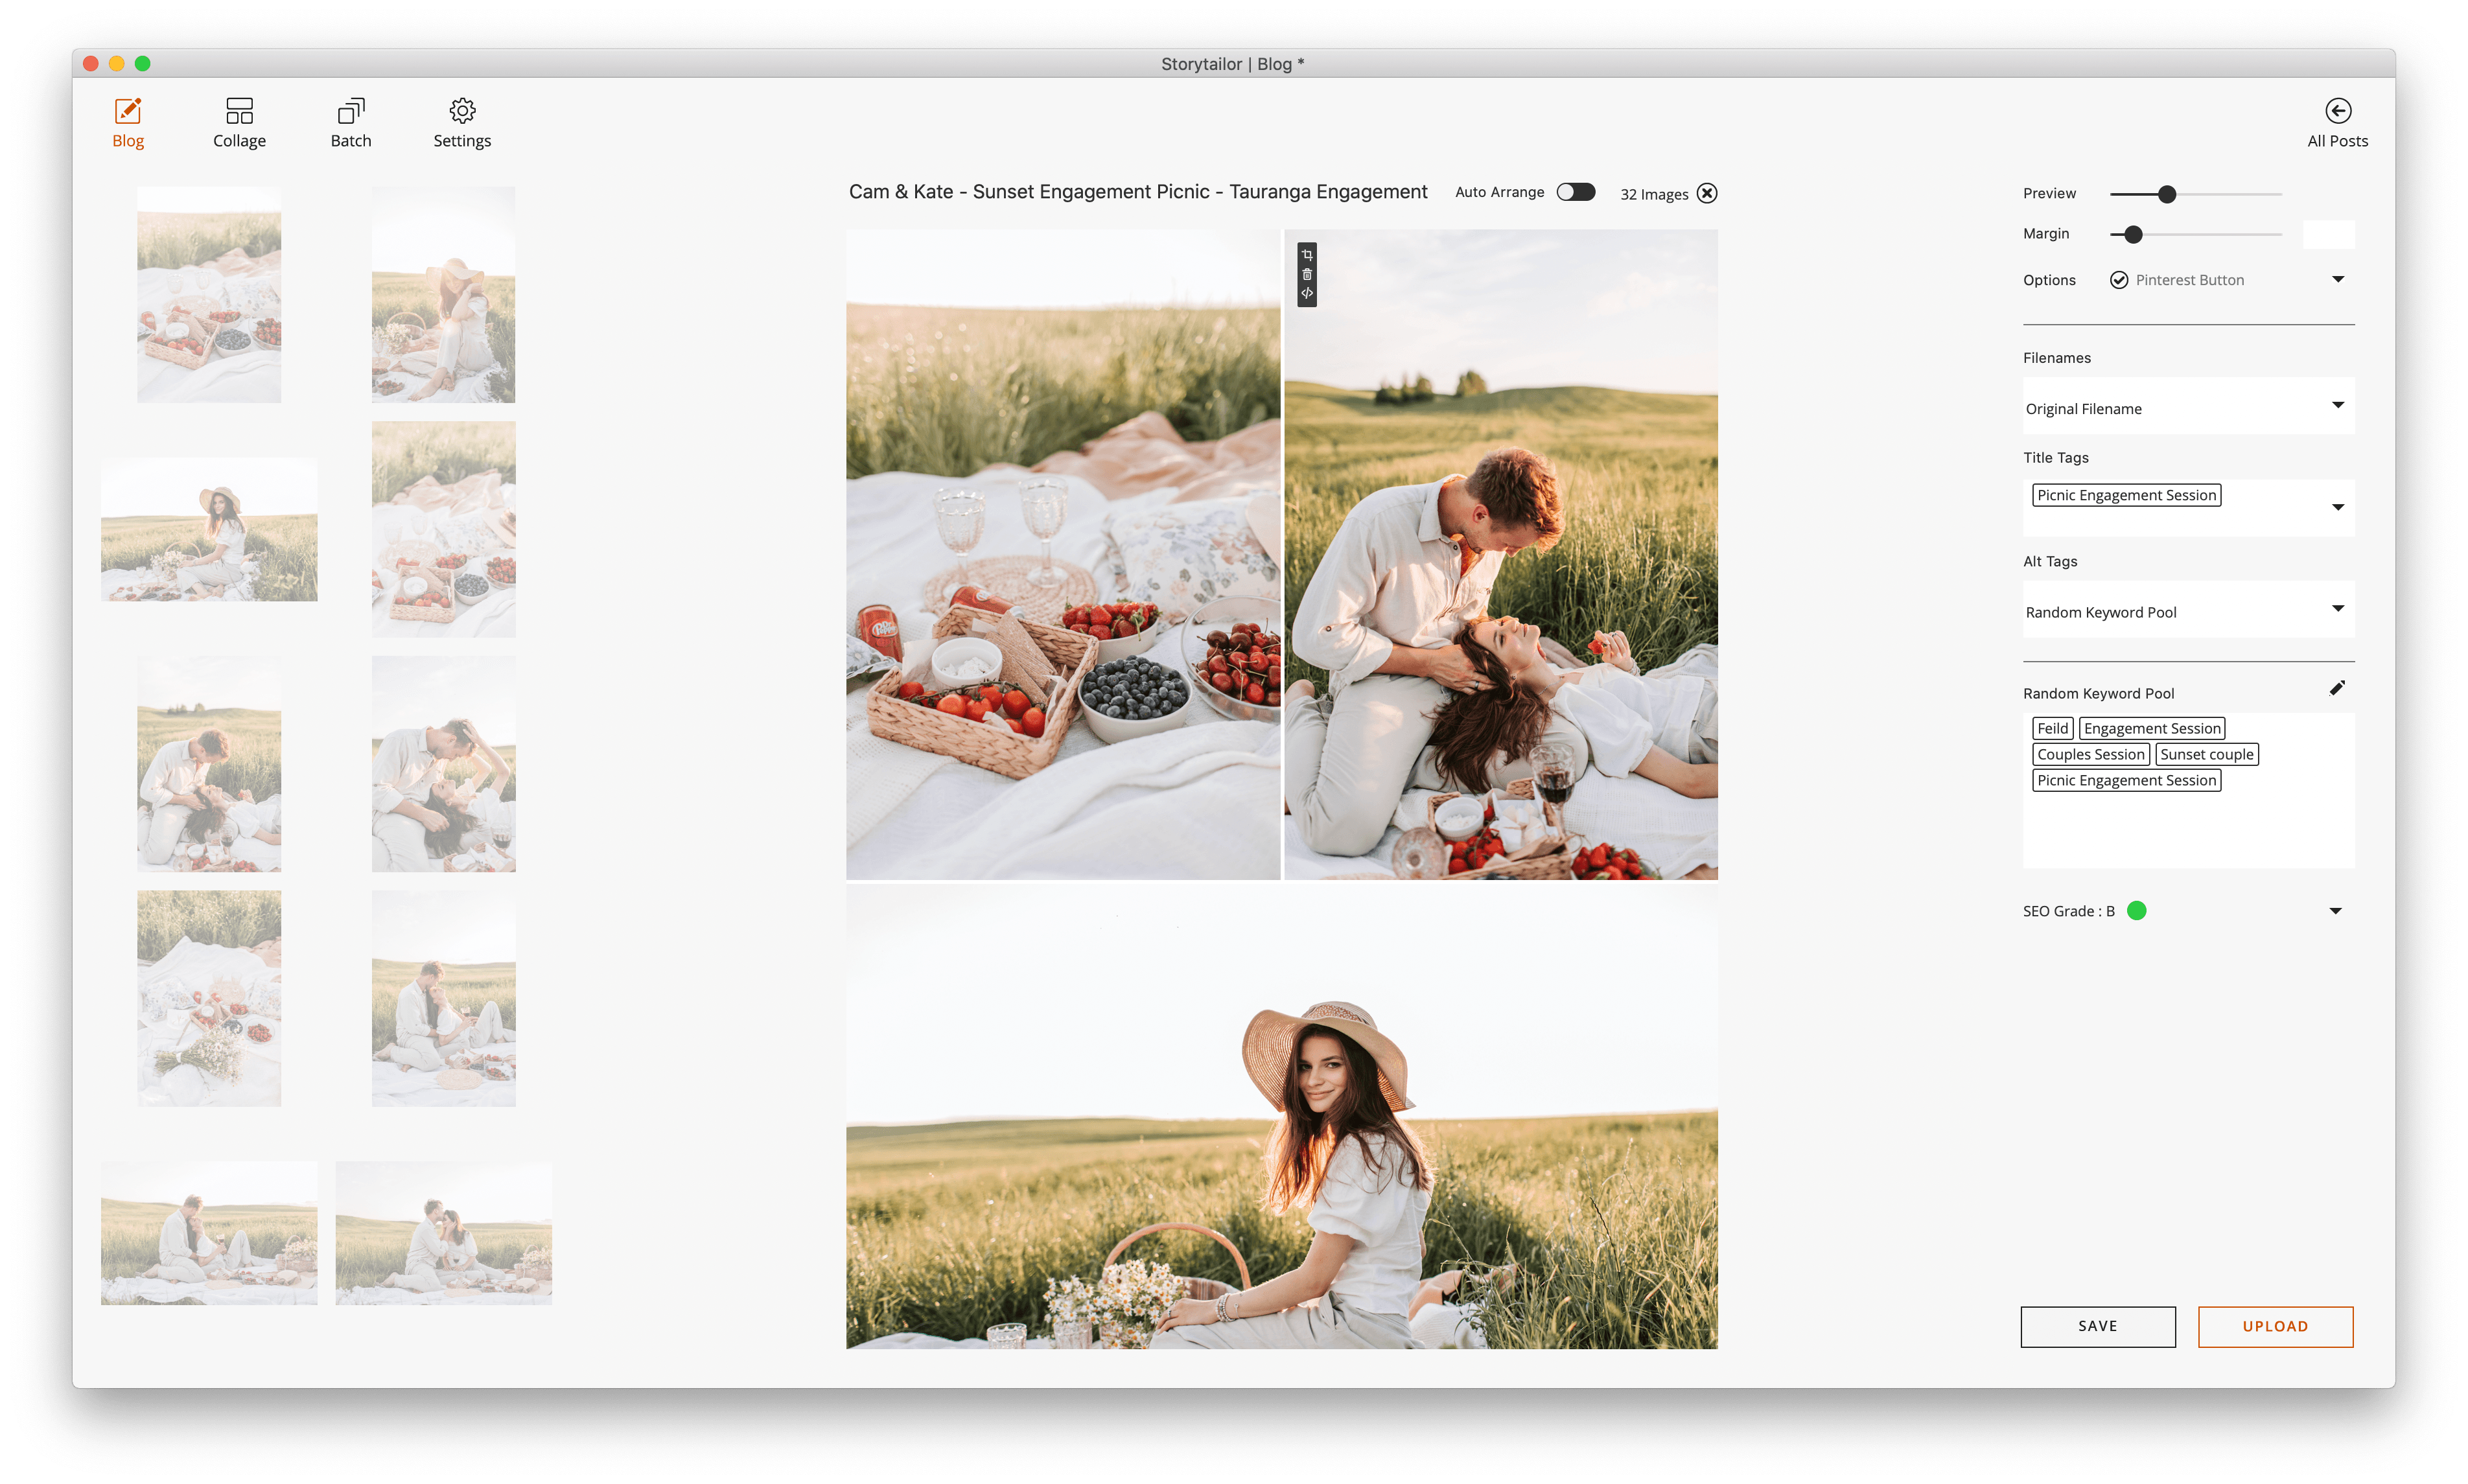
Task: Click the margin value input box
Action: coord(2328,234)
